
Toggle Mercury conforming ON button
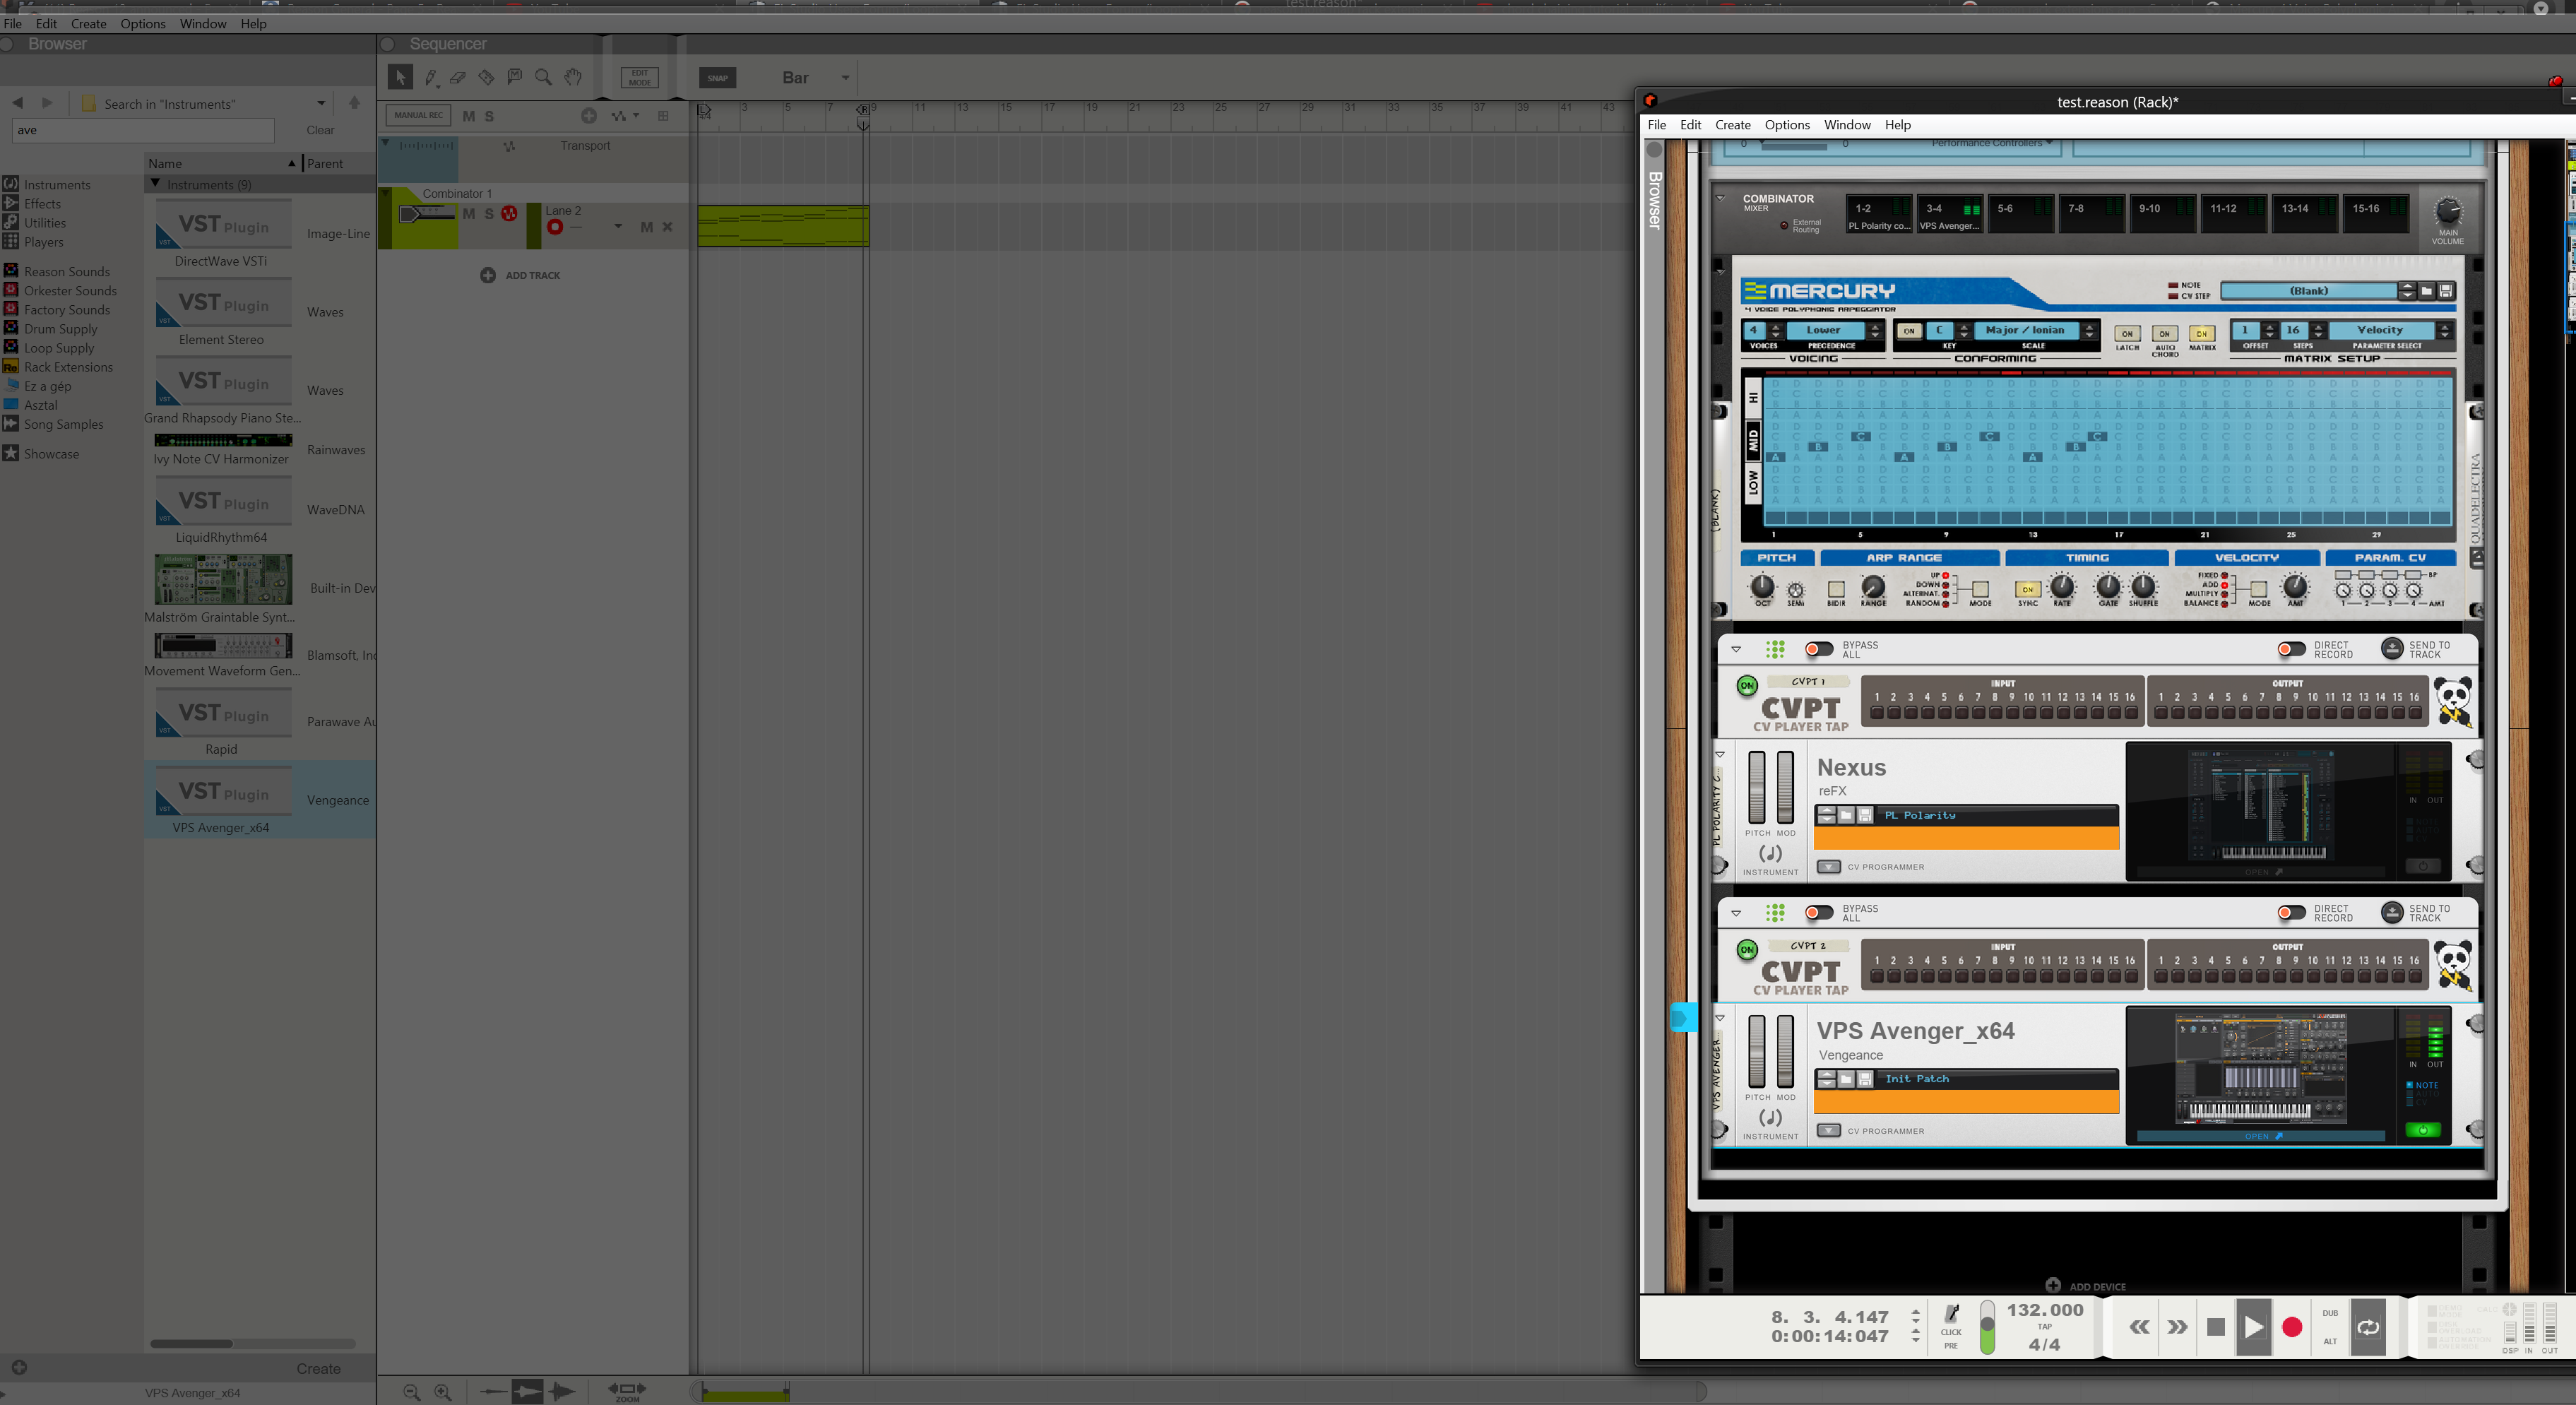[1909, 331]
